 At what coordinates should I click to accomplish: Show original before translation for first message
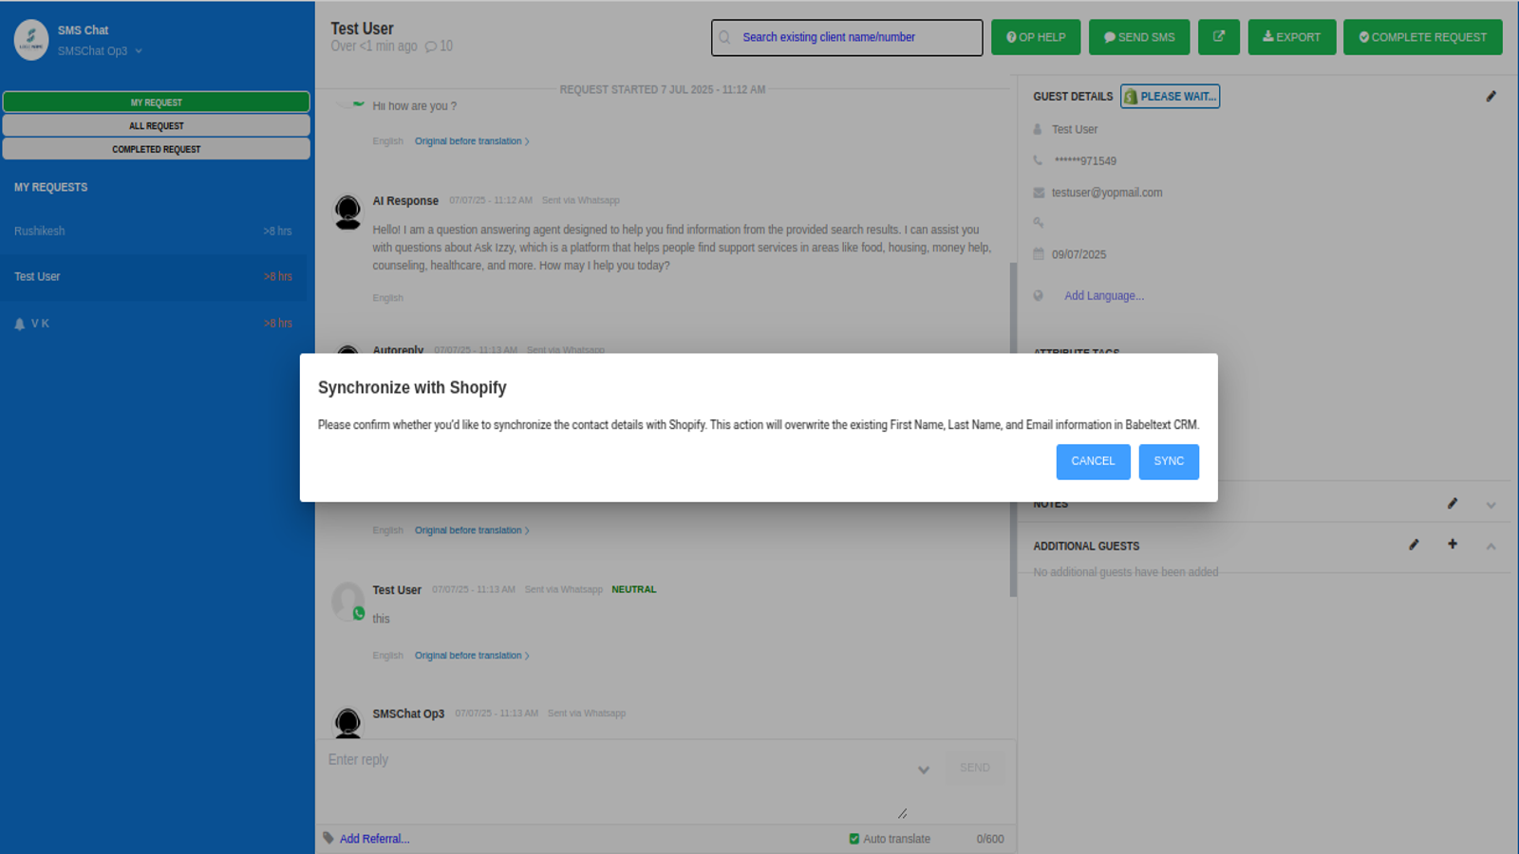(472, 141)
